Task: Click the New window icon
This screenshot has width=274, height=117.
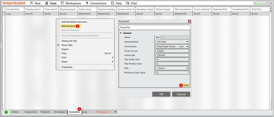Action: (31, 3)
